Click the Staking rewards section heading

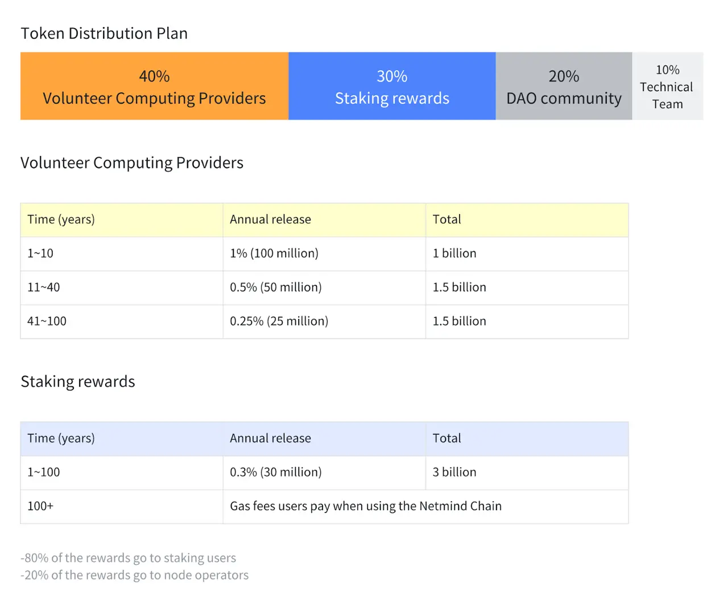(78, 382)
